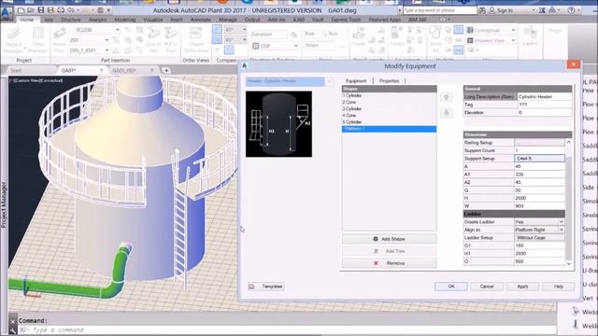Click the Save icon in quick access toolbar
598x336 pixels.
click(41, 10)
